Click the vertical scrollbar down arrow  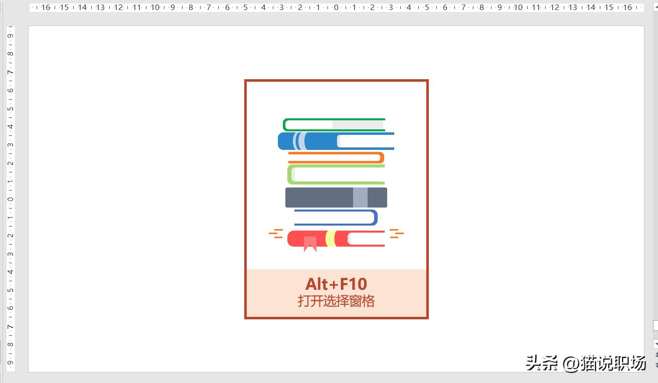[x=655, y=344]
